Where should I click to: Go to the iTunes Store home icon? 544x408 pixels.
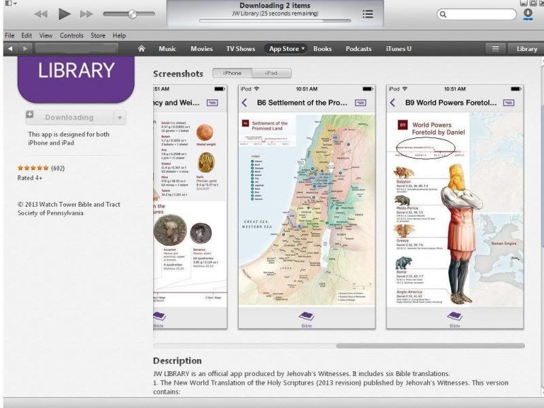coord(141,48)
